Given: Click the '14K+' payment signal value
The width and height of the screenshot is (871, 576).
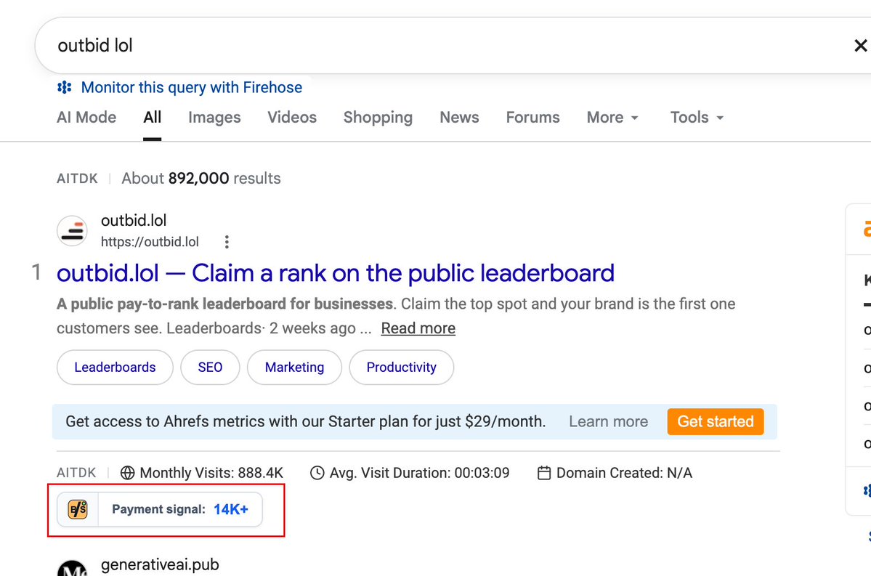Looking at the screenshot, I should pos(231,509).
